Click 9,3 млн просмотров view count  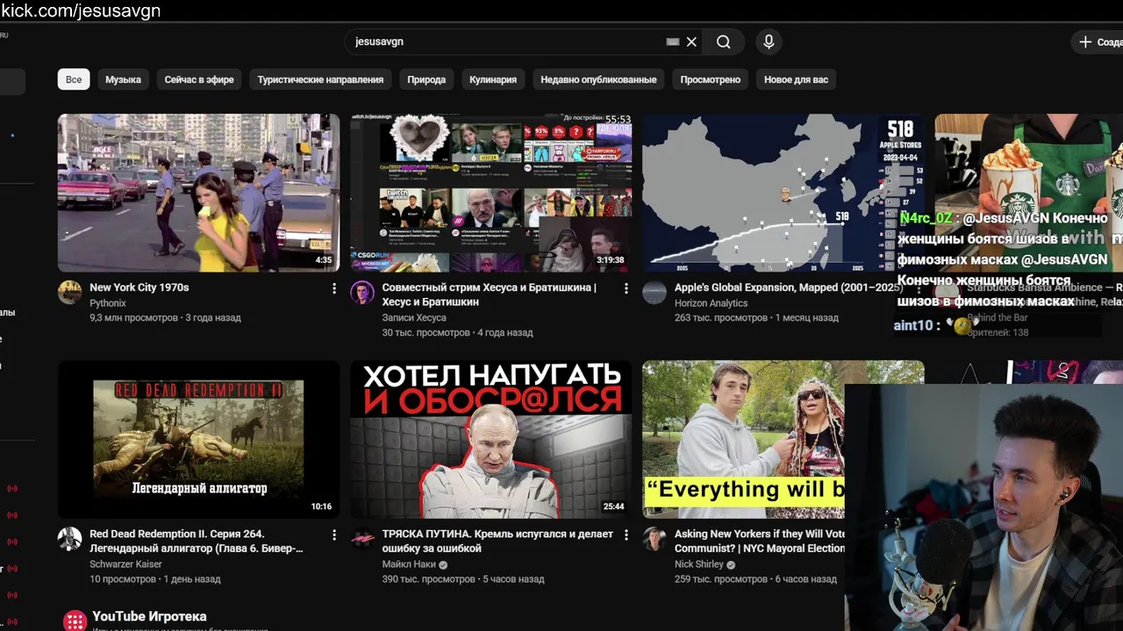tap(133, 318)
